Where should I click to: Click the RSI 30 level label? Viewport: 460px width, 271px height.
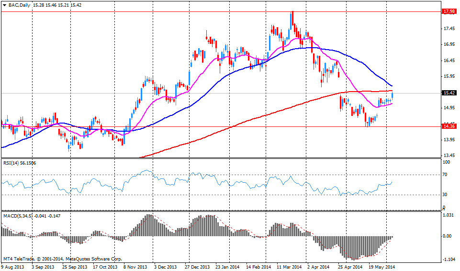click(x=446, y=195)
